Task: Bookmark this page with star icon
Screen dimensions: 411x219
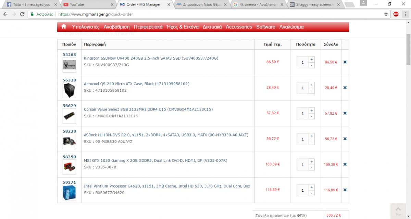Action: point(386,14)
